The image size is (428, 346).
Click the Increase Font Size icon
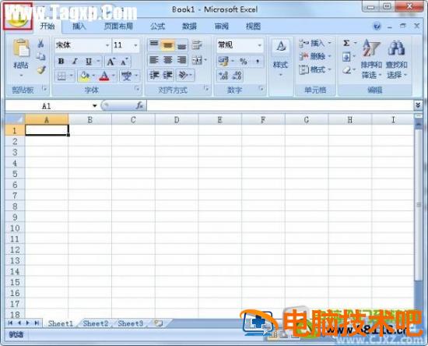pyautogui.click(x=111, y=62)
